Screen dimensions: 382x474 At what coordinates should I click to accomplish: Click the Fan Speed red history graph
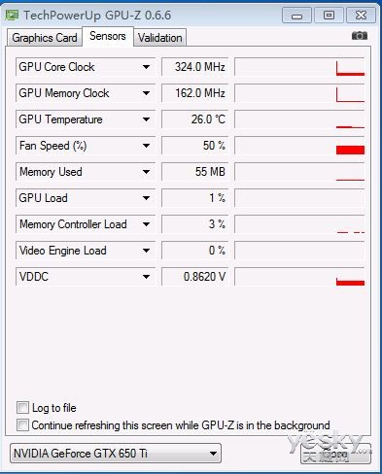point(299,146)
